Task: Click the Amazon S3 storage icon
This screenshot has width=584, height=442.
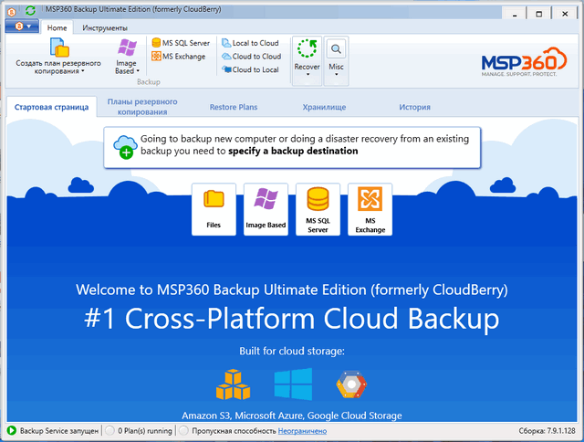Action: click(x=233, y=385)
